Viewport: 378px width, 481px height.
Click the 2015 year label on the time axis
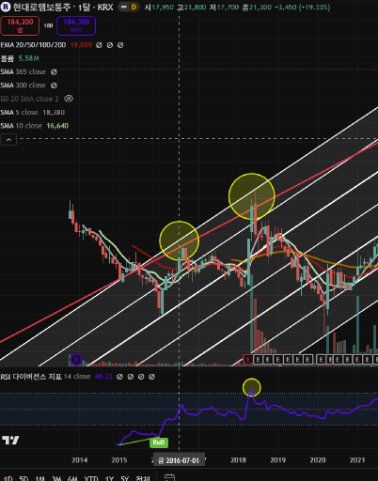point(119,460)
